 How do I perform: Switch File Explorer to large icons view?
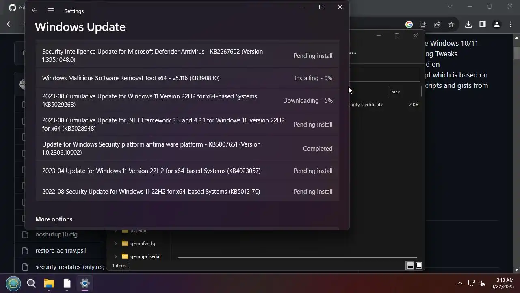[x=419, y=266]
